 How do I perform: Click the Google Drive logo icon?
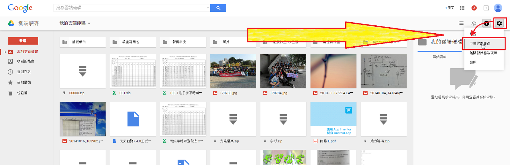pos(11,23)
